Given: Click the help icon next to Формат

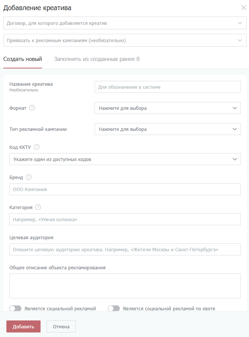Looking at the screenshot, I should [x=32, y=108].
